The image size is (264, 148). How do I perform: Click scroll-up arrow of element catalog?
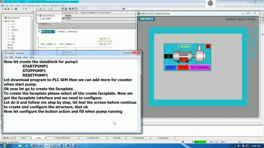pyautogui.click(x=31, y=18)
